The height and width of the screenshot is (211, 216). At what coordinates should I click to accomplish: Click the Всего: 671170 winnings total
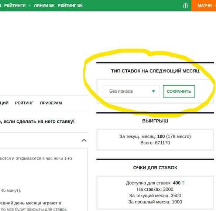(x=155, y=143)
